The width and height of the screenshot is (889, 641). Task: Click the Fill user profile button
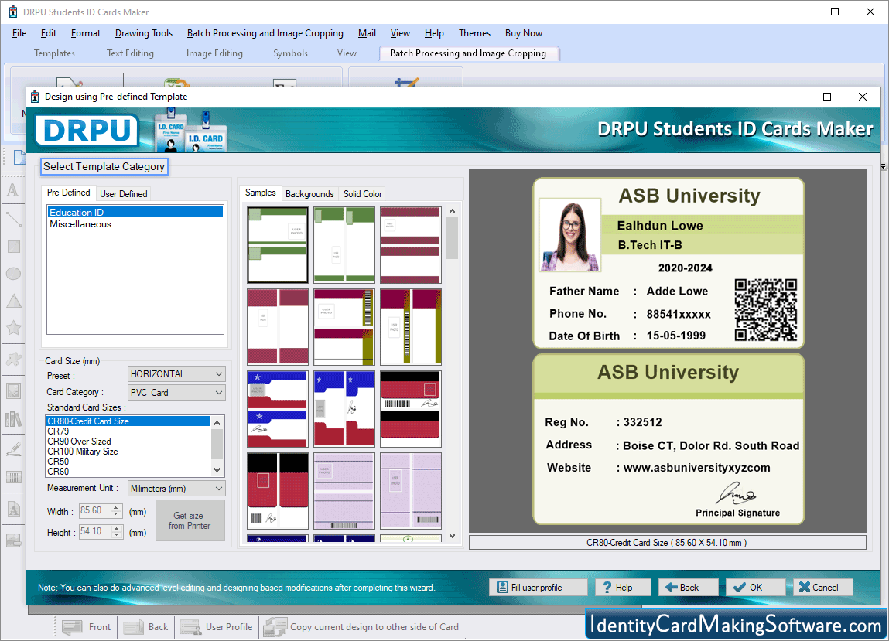(x=538, y=587)
